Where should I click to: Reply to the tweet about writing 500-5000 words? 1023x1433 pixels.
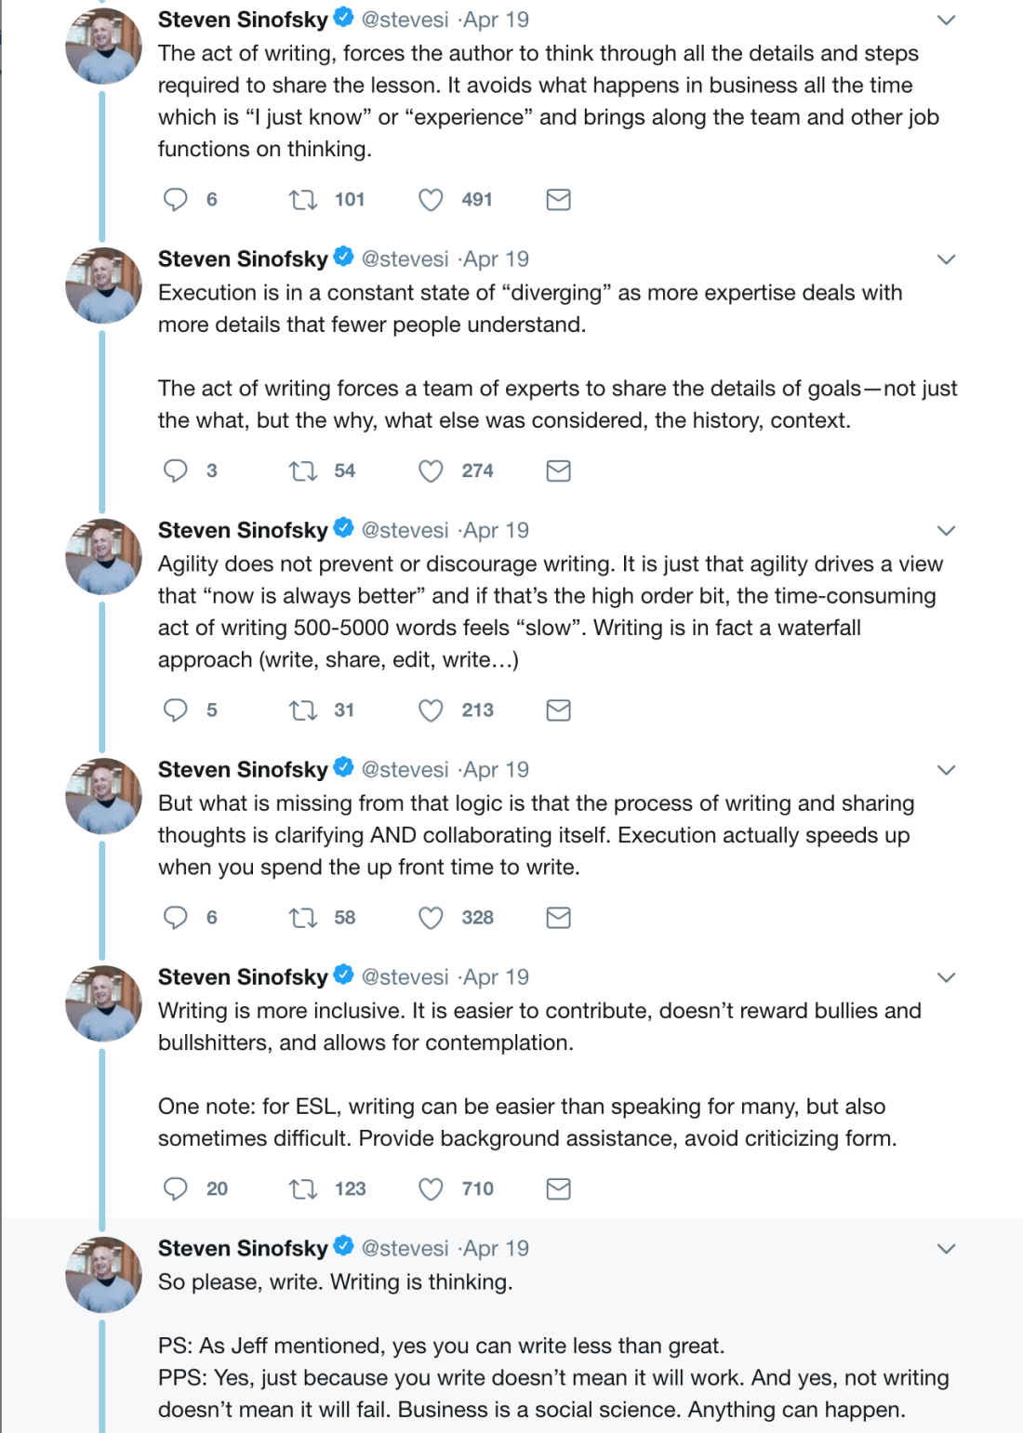[177, 710]
